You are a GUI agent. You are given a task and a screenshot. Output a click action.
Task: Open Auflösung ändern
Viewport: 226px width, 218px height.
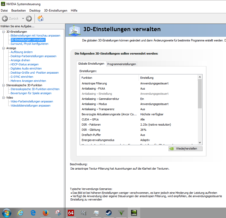22,52
